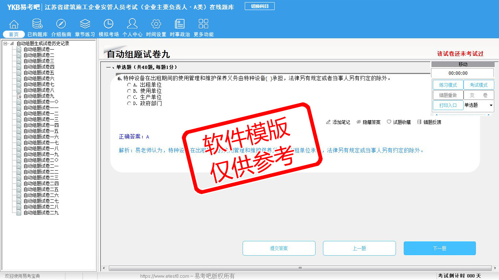Choose answer option D 政府部门
Screen dimensions: 499x280
tap(129, 104)
